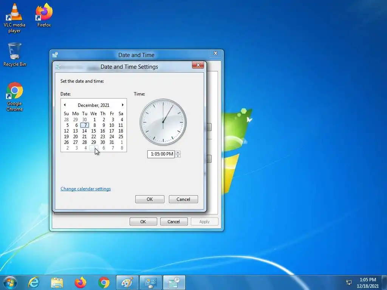Viewport: 387px width, 290px height.
Task: Select December 3 on the calendar
Action: [x=112, y=120]
